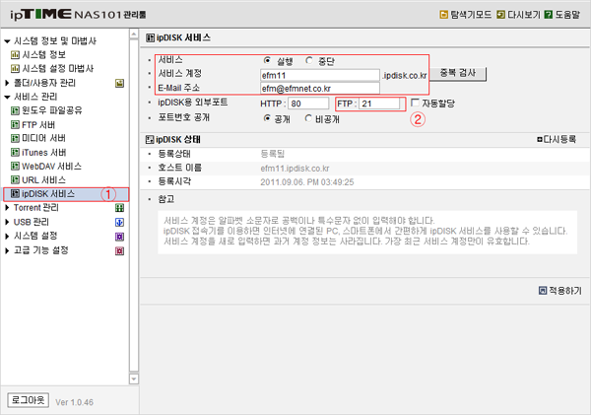Click the 적용하기 apply icon
This screenshot has height=415, width=591.
(x=543, y=290)
